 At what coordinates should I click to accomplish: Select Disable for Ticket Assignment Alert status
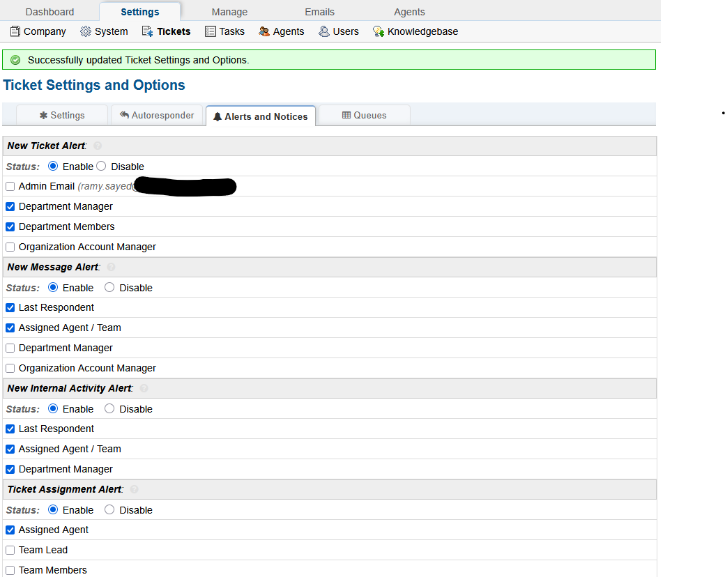[x=109, y=510]
